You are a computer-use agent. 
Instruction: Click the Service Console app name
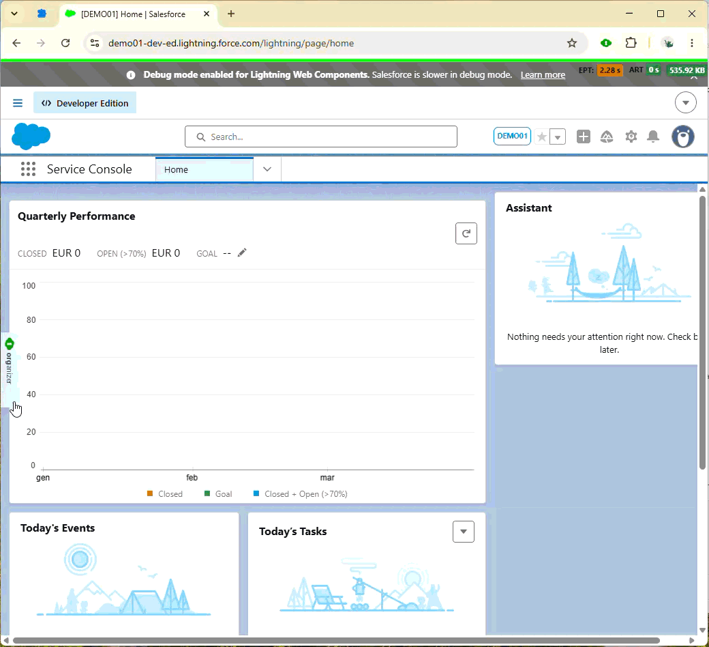[x=89, y=169]
